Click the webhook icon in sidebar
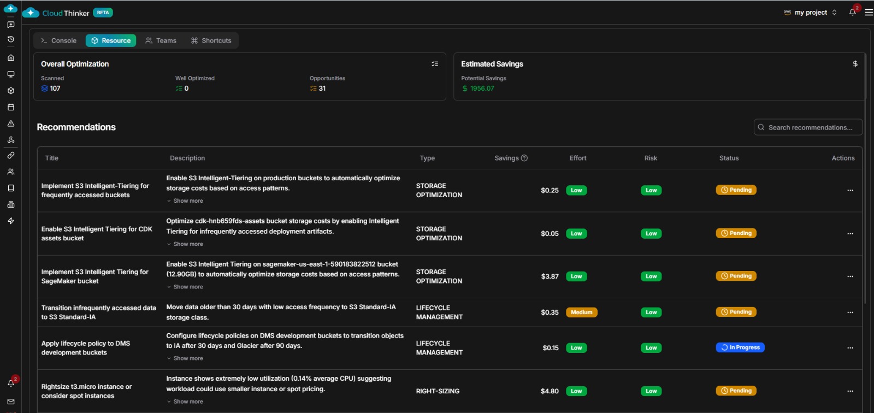 click(10, 140)
